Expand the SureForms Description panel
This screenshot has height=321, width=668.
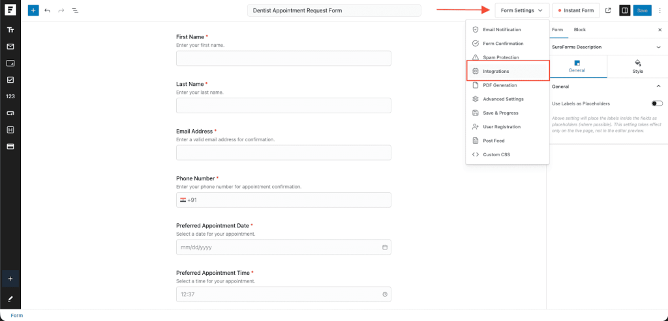(658, 47)
